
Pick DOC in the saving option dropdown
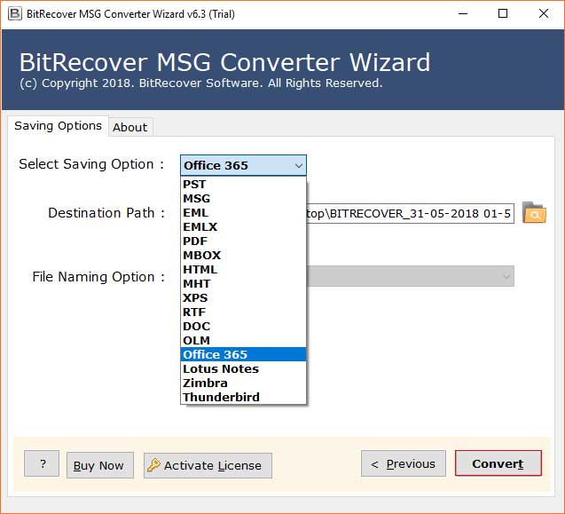(x=243, y=326)
